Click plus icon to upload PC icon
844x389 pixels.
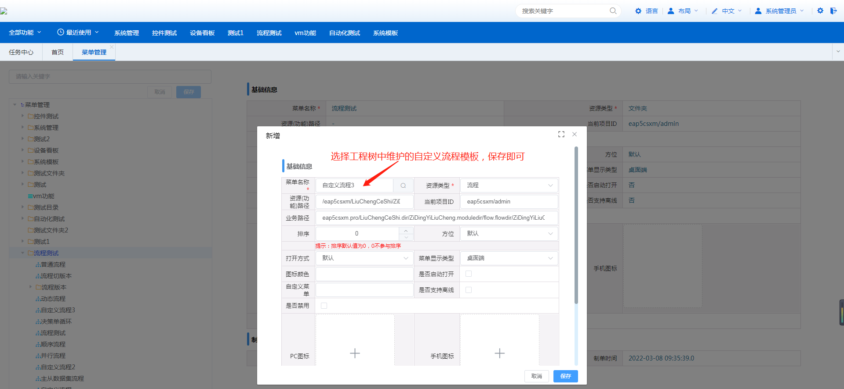pyautogui.click(x=355, y=353)
